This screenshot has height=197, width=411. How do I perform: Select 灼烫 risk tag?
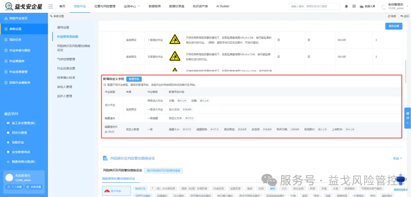[x=261, y=188]
